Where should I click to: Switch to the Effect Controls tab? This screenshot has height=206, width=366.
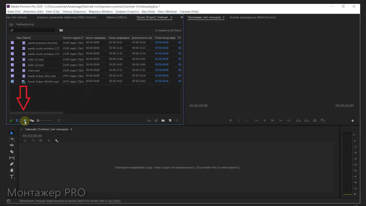(66, 17)
